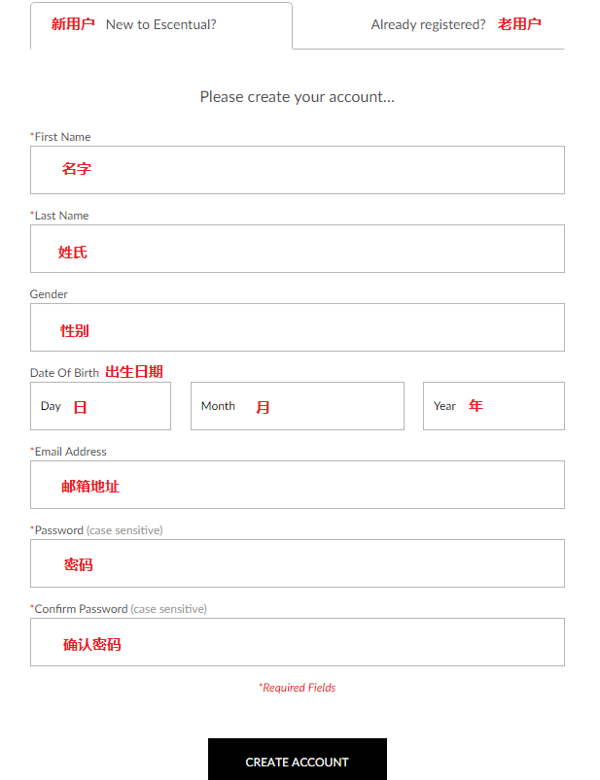Image resolution: width=600 pixels, height=780 pixels.
Task: Click the Gender label text
Action: (49, 294)
